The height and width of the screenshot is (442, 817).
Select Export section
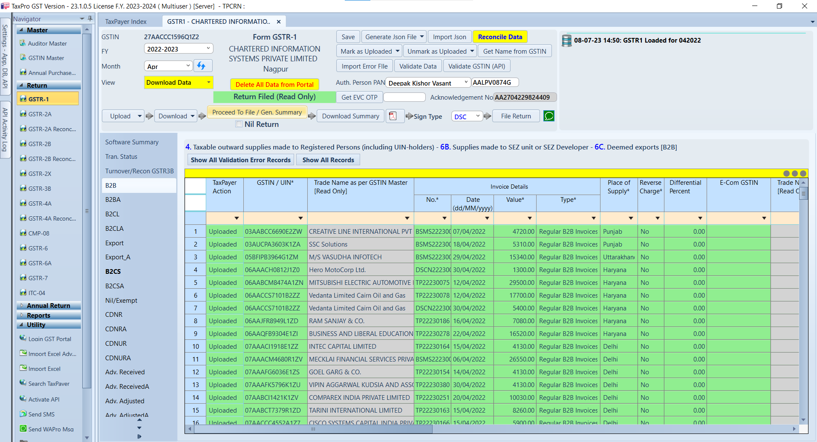(114, 243)
